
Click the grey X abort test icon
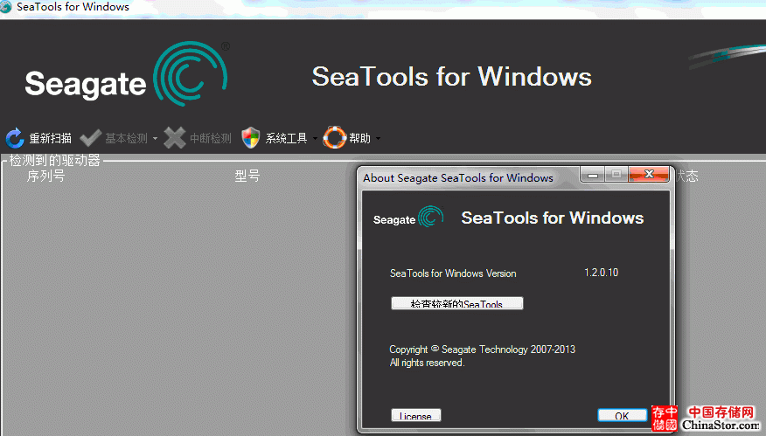(x=174, y=138)
